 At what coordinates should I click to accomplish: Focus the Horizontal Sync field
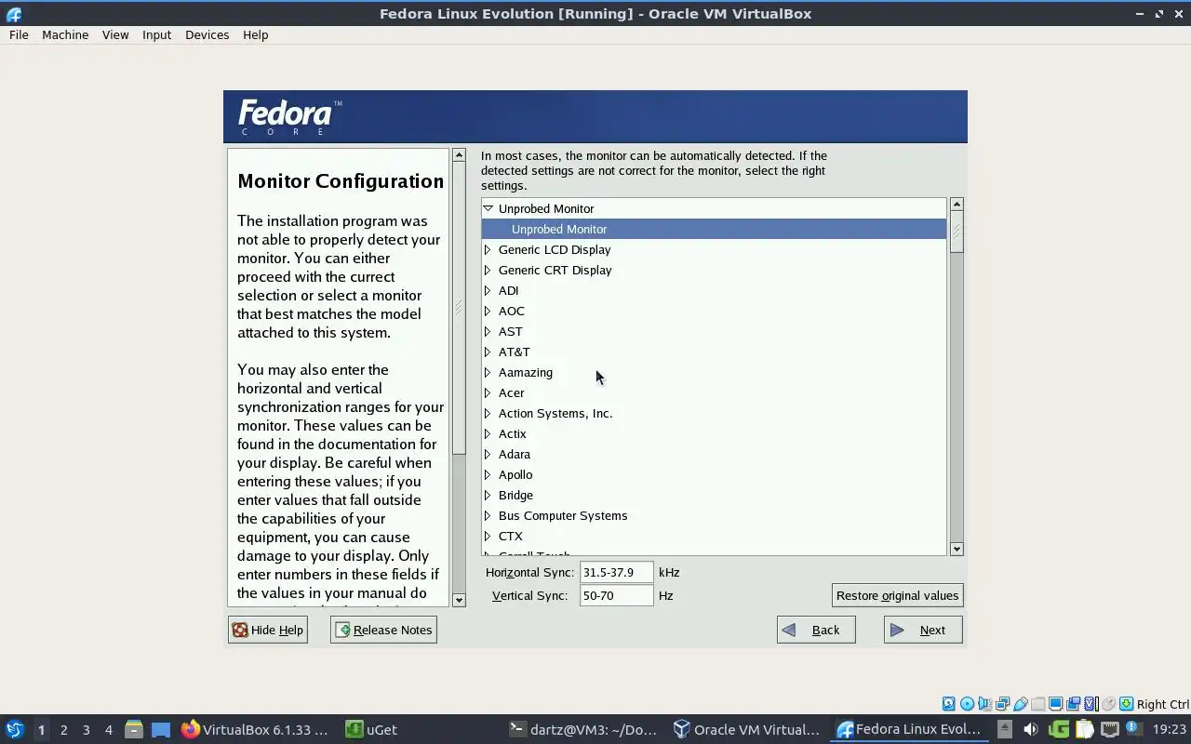point(616,572)
